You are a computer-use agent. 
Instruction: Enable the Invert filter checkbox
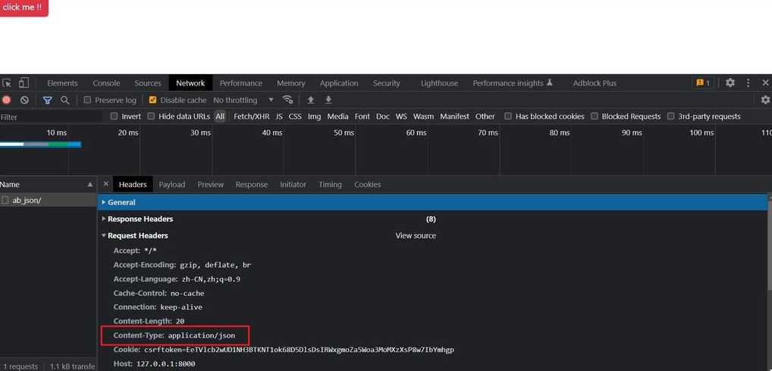tap(115, 117)
